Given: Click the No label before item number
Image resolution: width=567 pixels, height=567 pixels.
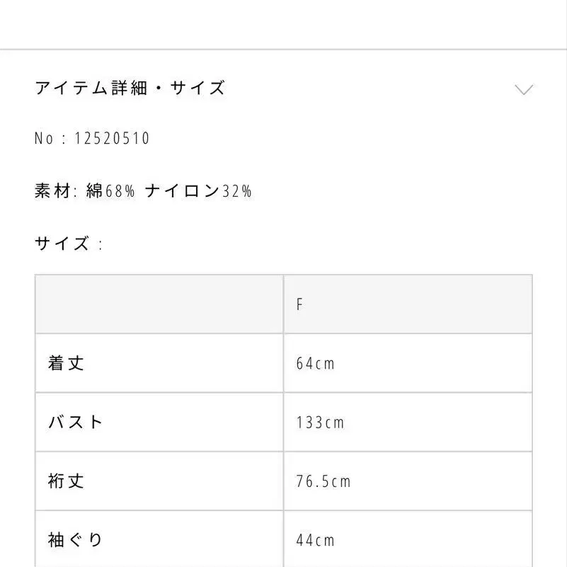Looking at the screenshot, I should (44, 138).
